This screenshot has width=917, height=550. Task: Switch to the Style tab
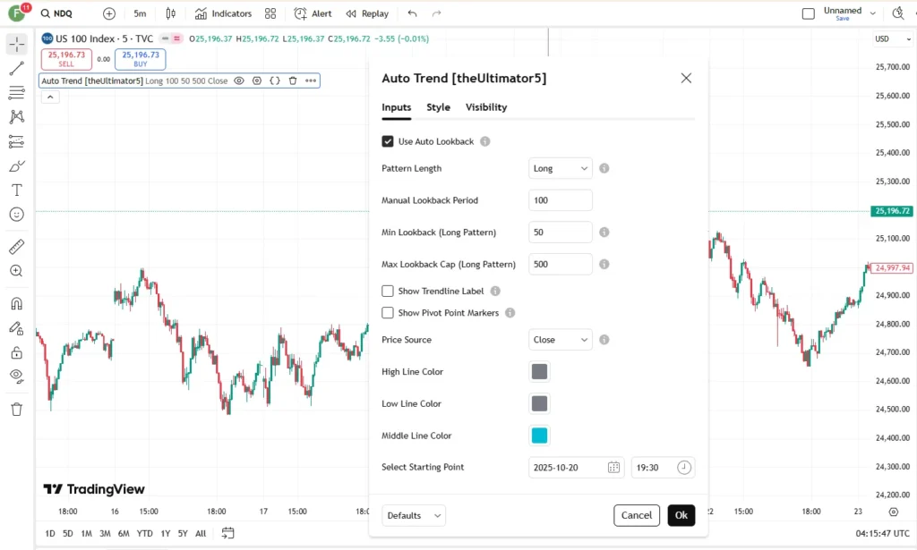[x=438, y=107]
